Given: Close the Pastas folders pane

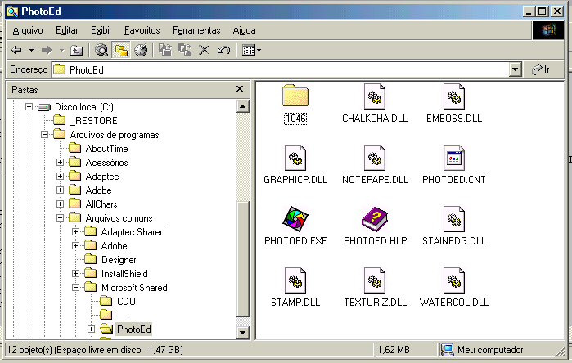Looking at the screenshot, I should (240, 89).
